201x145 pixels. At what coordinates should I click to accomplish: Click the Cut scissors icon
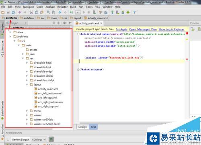[x=31, y=12]
